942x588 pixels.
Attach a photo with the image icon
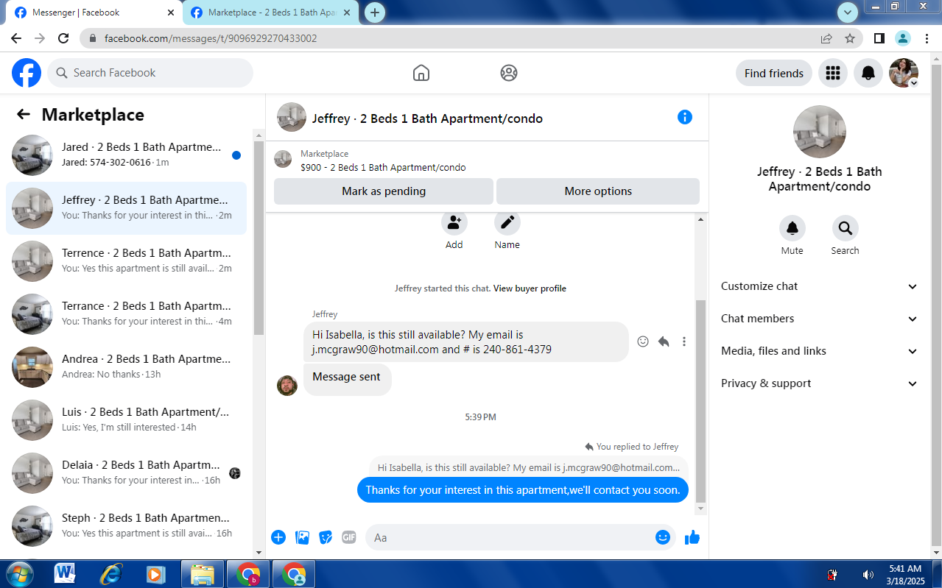point(302,537)
